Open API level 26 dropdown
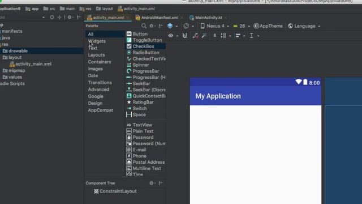362x204 pixels. 242,26
